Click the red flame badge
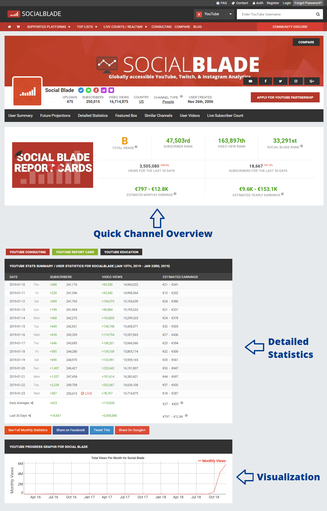This screenshot has width=327, height=511. click(96, 90)
